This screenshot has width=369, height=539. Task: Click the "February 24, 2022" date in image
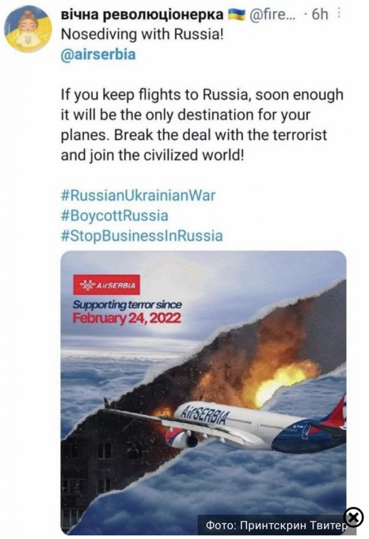126,319
